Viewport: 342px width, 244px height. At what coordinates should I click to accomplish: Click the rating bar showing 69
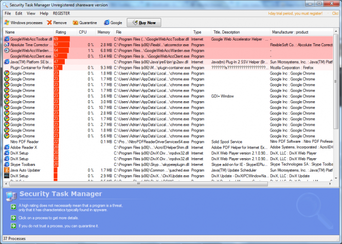(x=62, y=39)
